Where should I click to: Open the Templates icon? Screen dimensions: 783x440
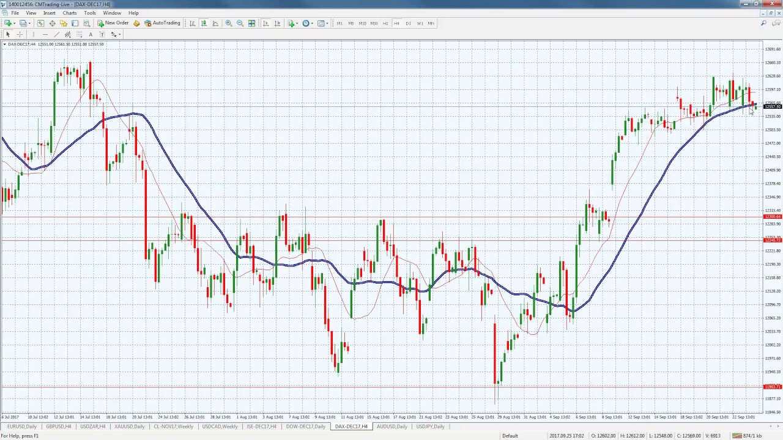coord(321,23)
